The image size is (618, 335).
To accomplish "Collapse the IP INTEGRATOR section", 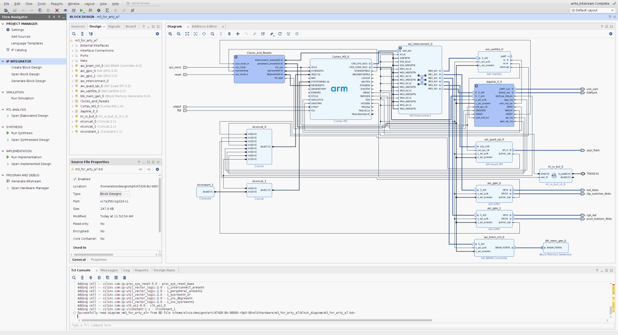I will pyautogui.click(x=3, y=61).
